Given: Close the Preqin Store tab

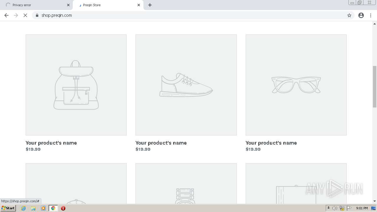Looking at the screenshot, I should click(139, 5).
